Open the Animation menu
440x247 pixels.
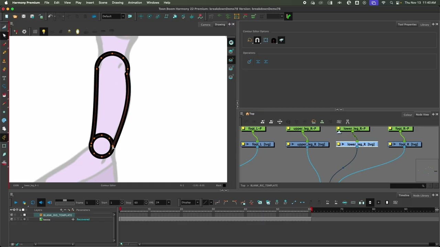(135, 2)
